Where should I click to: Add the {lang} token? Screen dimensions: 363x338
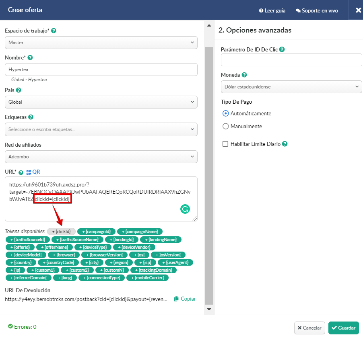(65, 278)
